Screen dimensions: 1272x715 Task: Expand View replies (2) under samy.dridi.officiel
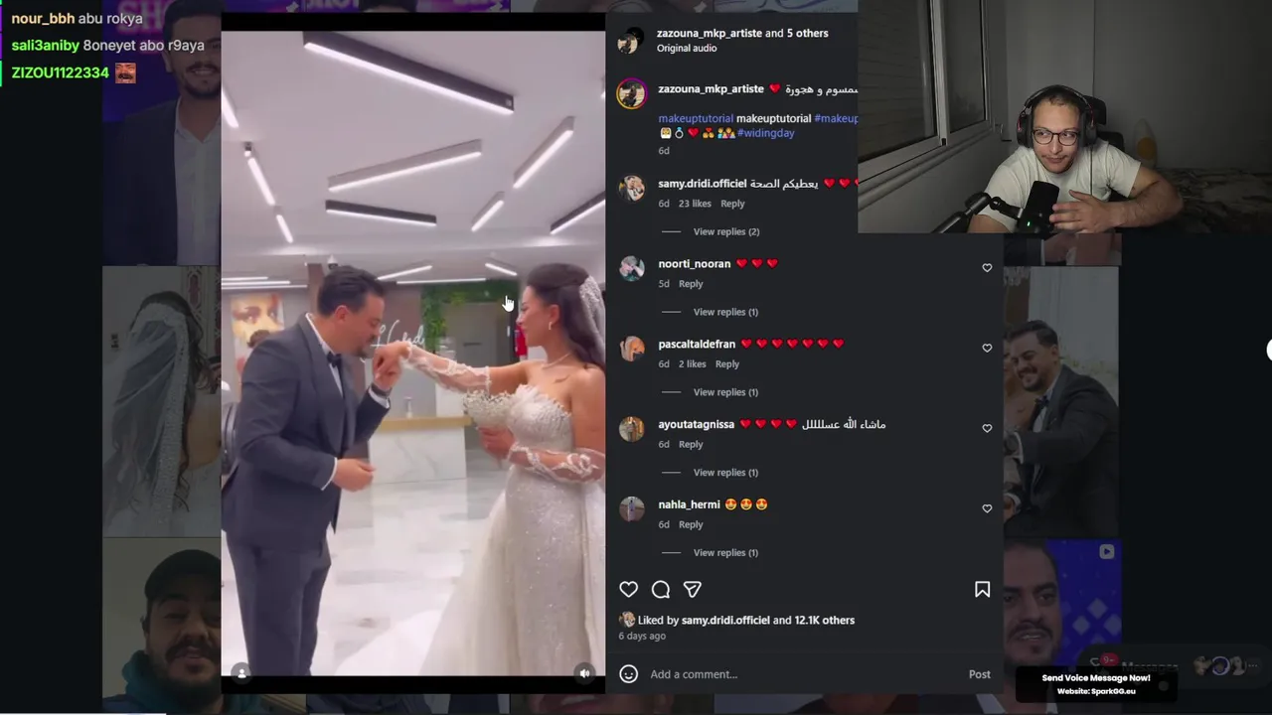point(726,231)
